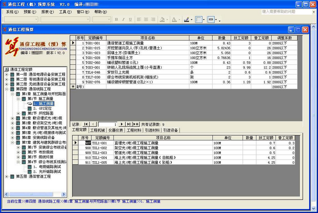
Task: Click cell 铺设塑料管道(1孔)
Action: [x=148, y=63]
